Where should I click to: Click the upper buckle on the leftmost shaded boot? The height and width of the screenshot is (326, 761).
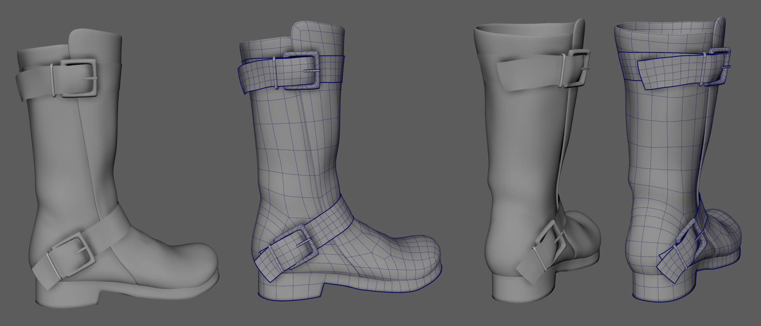(x=74, y=79)
